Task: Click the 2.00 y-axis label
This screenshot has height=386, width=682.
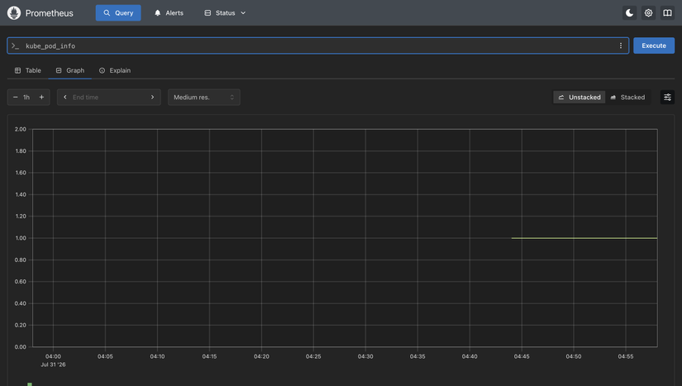Action: coord(21,129)
